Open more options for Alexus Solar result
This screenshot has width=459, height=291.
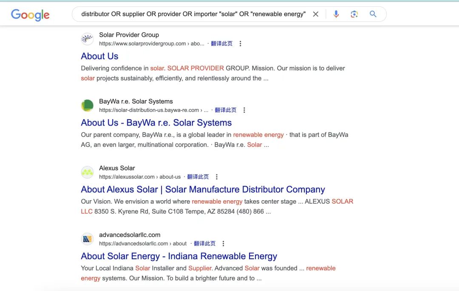point(217,177)
